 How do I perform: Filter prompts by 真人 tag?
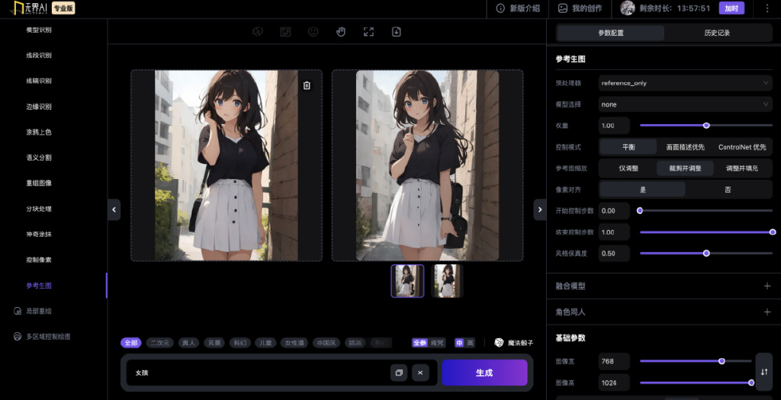pyautogui.click(x=189, y=343)
